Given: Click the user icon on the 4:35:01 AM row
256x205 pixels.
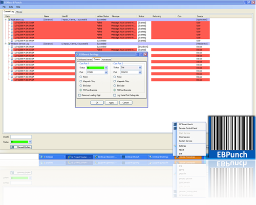Looking at the screenshot, I should click(12, 62).
